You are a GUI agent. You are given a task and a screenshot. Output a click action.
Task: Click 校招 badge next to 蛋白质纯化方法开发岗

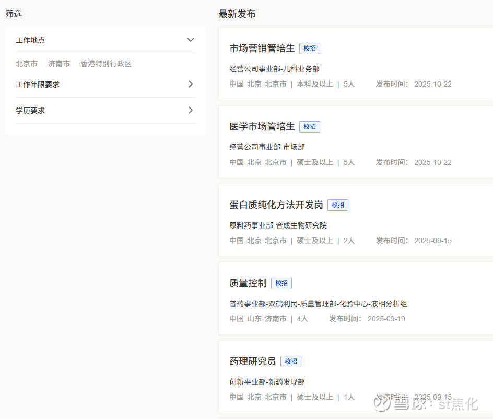click(x=338, y=205)
